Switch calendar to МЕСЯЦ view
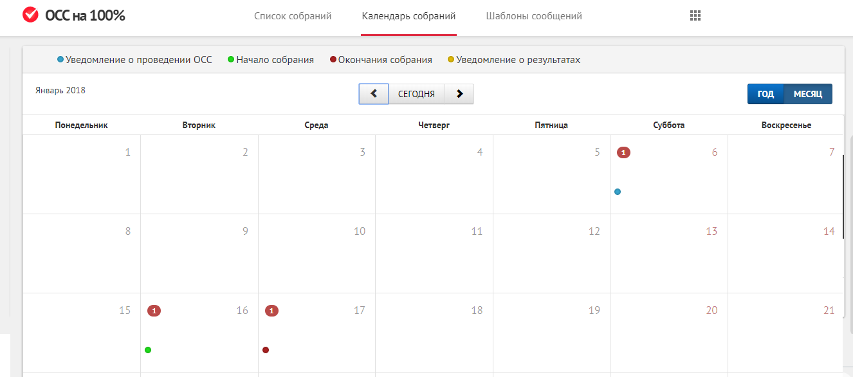The height and width of the screenshot is (377, 853). click(808, 94)
